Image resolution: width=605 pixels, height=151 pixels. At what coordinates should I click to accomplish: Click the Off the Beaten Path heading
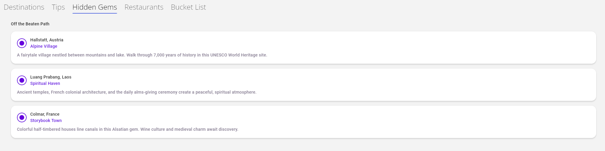click(30, 24)
